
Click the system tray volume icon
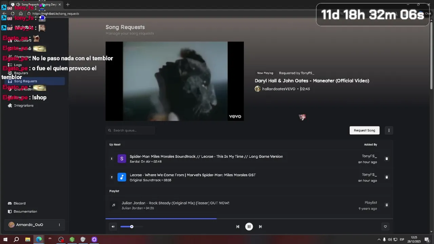[390, 240]
